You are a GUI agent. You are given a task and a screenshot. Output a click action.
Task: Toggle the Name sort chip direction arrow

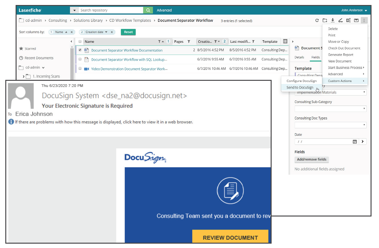[x=66, y=32]
